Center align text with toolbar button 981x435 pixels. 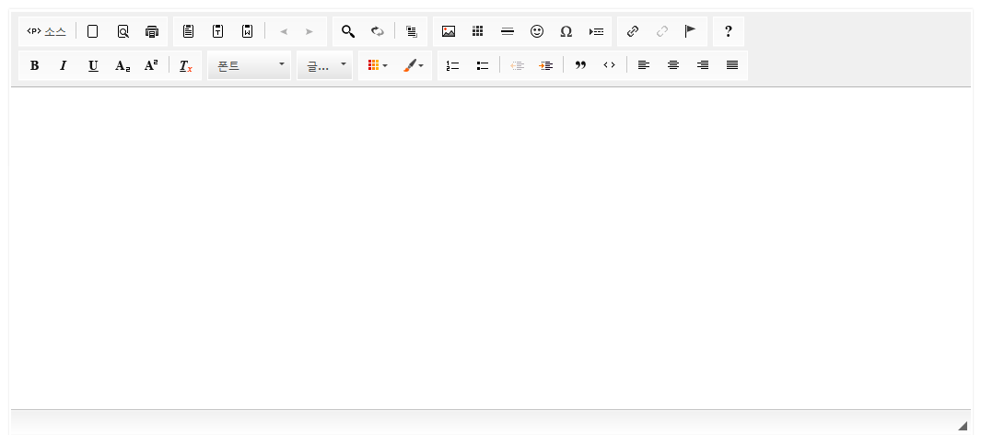click(x=673, y=65)
